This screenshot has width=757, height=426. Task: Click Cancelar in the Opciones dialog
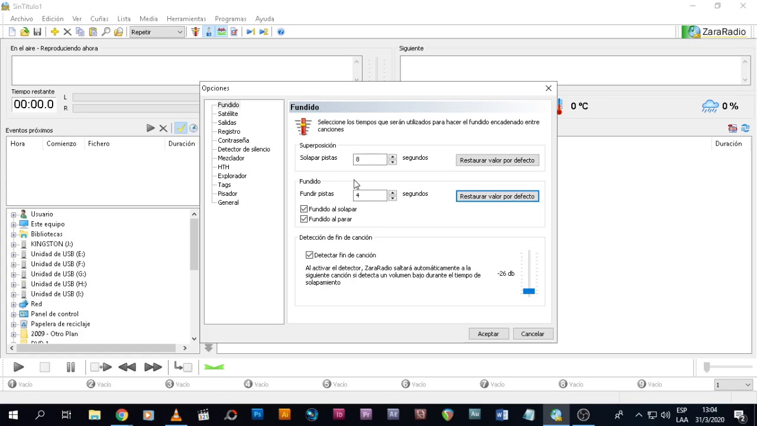[533, 334]
